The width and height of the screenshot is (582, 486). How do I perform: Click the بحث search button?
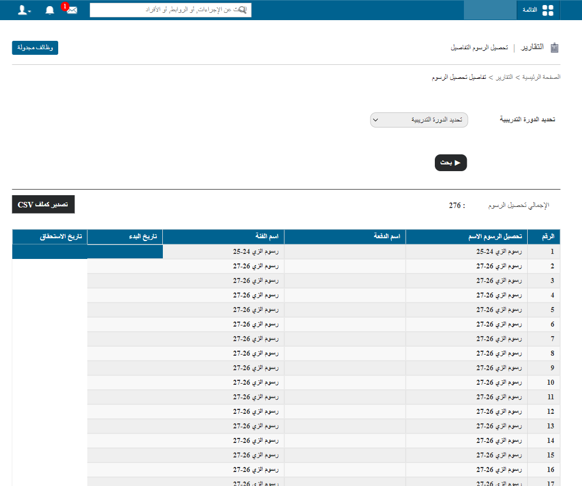pyautogui.click(x=450, y=163)
